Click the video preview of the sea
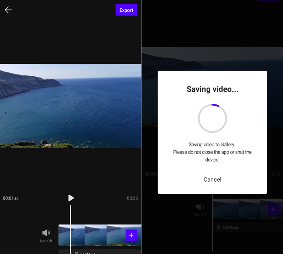Viewport: 283px width, 254px height. [x=70, y=106]
